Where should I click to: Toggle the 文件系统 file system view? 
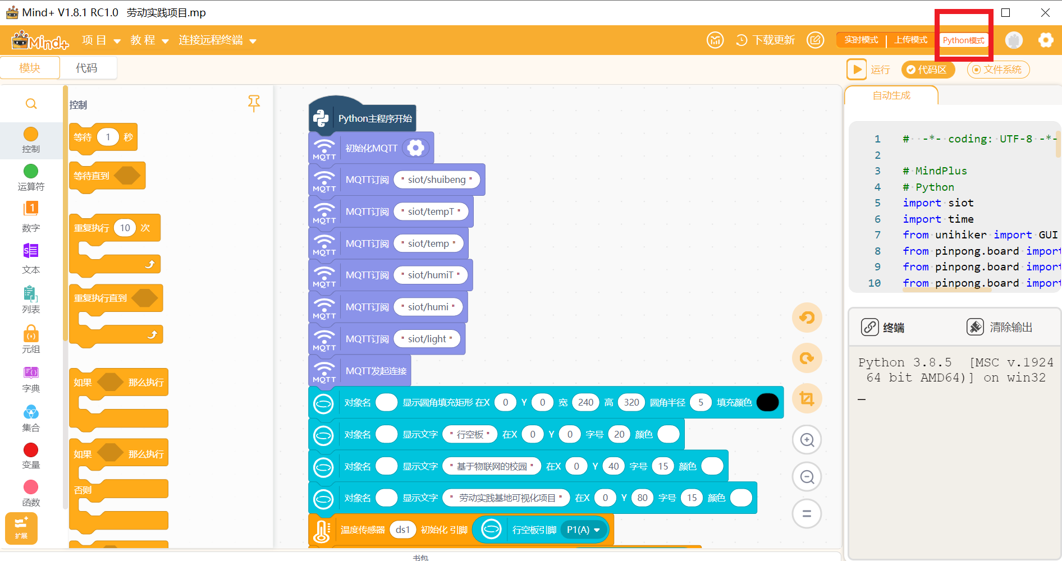coord(998,70)
